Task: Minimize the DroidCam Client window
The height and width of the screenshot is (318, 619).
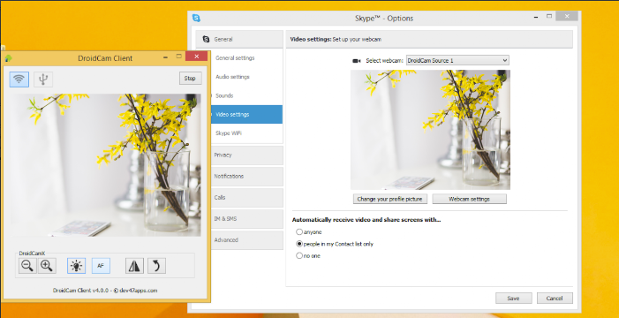Action: click(166, 57)
